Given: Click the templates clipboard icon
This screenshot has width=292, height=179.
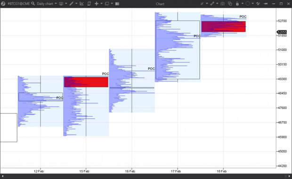Looking at the screenshot, I should click(x=89, y=4).
